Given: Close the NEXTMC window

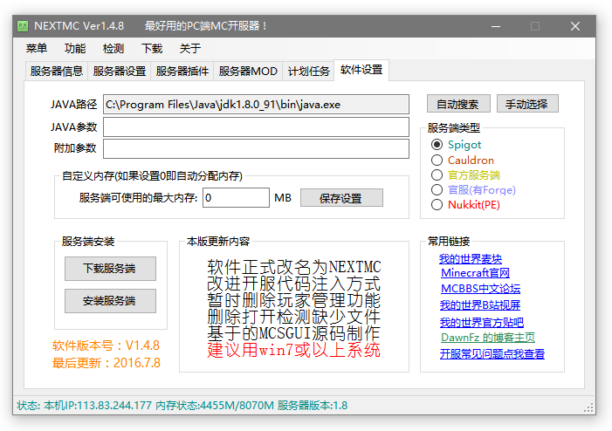Looking at the screenshot, I should click(575, 26).
